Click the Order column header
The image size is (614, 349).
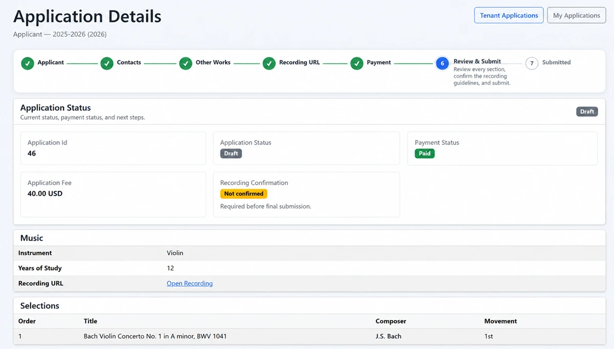(27, 321)
